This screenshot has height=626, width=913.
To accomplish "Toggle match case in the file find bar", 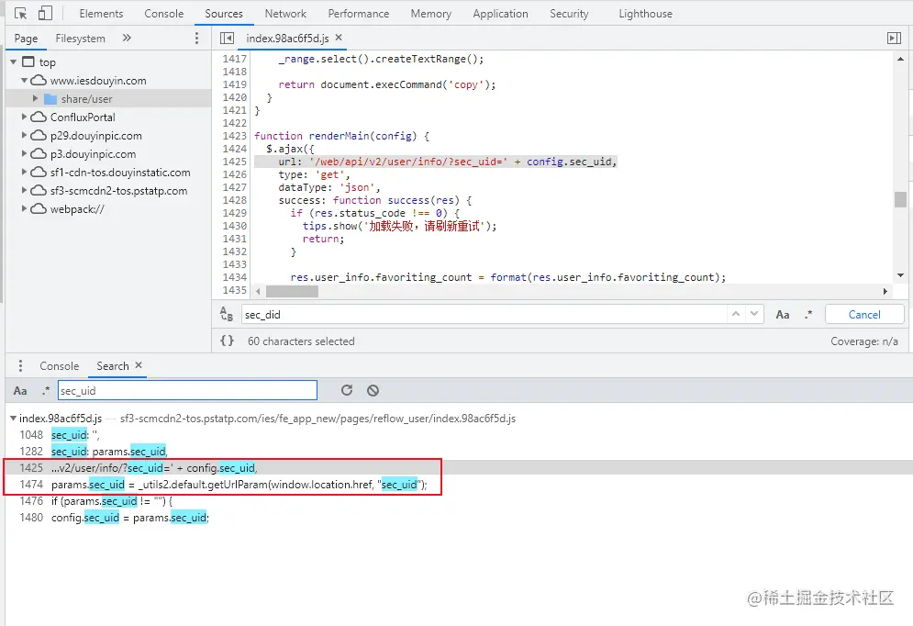I will coord(783,315).
